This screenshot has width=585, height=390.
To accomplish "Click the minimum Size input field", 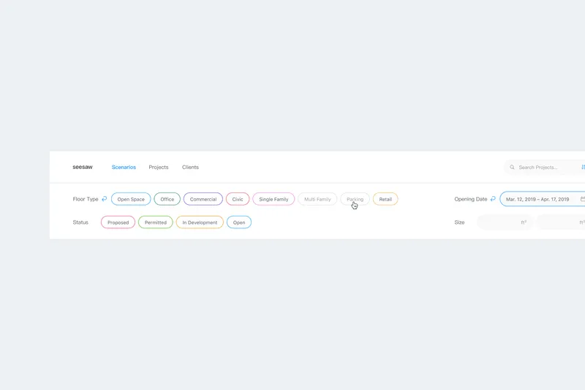I will [x=505, y=222].
